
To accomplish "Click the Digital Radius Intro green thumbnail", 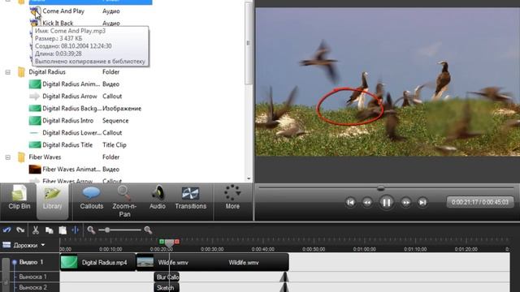I will point(35,121).
